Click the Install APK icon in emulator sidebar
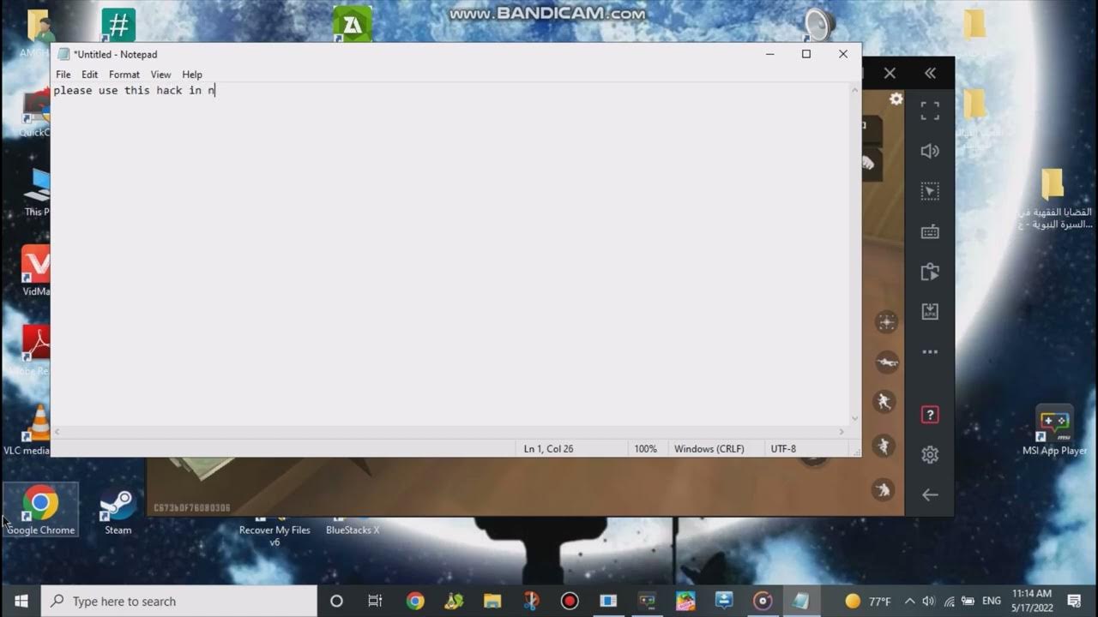The width and height of the screenshot is (1098, 617). [930, 312]
